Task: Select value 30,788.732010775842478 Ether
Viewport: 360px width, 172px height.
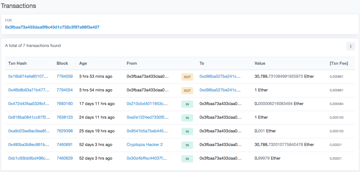Action: click(284, 145)
